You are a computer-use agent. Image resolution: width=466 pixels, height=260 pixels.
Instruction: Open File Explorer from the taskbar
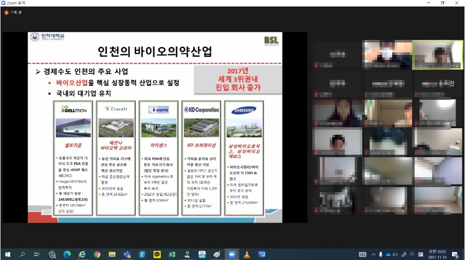(x=112, y=255)
